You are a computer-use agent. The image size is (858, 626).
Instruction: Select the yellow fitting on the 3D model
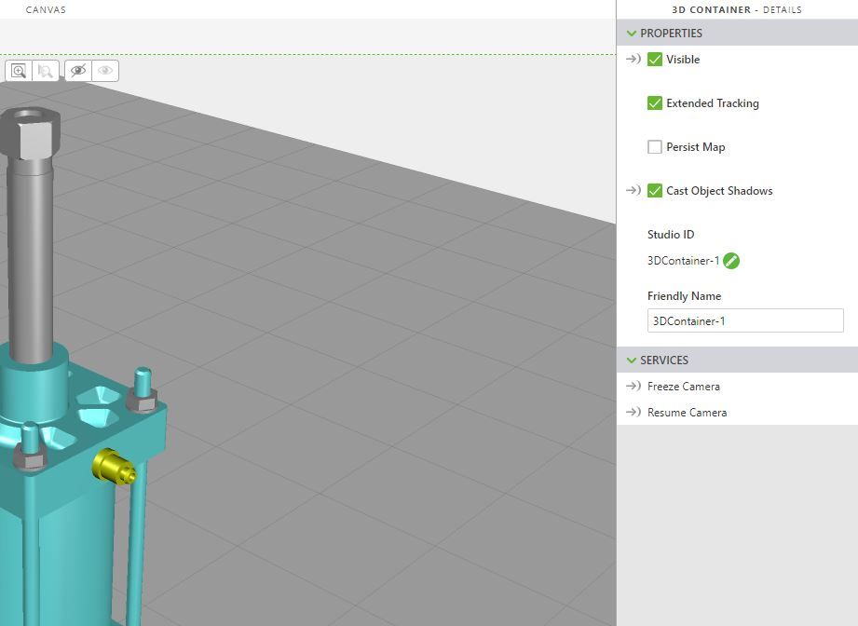pos(114,466)
